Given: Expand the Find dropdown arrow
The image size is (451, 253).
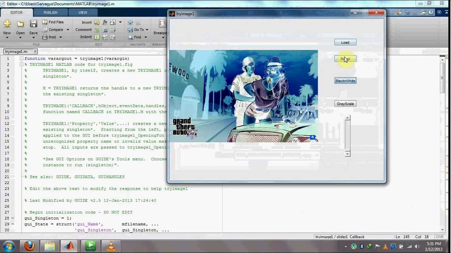Looking at the screenshot, I should pyautogui.click(x=145, y=37).
